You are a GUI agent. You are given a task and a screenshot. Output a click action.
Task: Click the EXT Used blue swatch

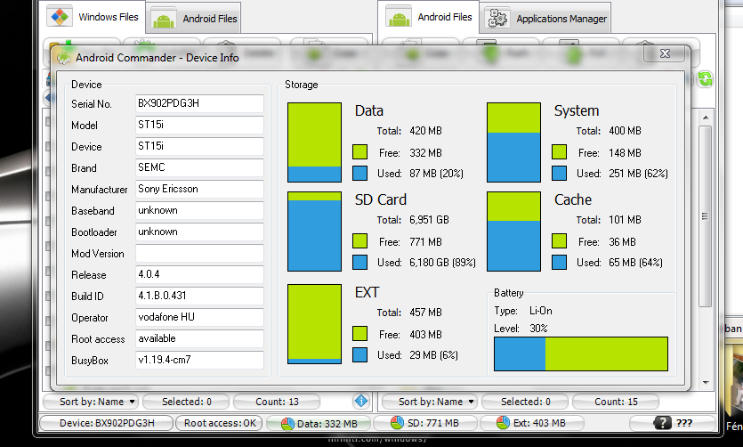tap(359, 354)
